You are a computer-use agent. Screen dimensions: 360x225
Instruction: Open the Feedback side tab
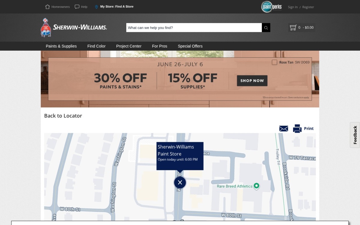(x=355, y=135)
